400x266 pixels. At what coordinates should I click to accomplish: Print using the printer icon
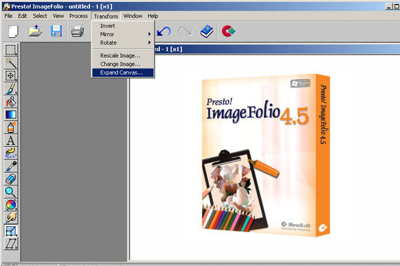[x=77, y=31]
